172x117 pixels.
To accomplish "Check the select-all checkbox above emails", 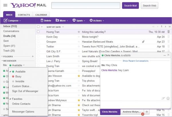I will (38, 27).
